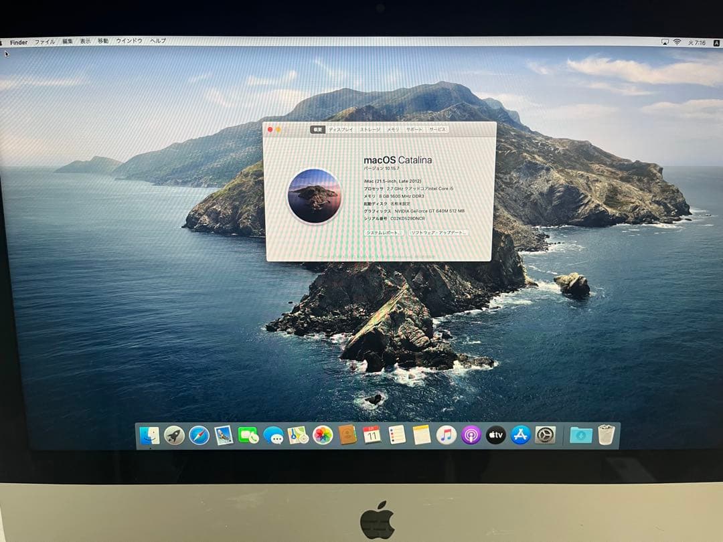723x542 pixels.
Task: Open the Photos app
Action: pyautogui.click(x=322, y=435)
